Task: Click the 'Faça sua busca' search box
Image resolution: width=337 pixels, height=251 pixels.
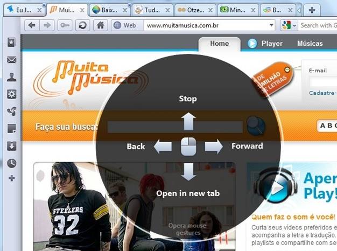Action: pyautogui.click(x=175, y=127)
